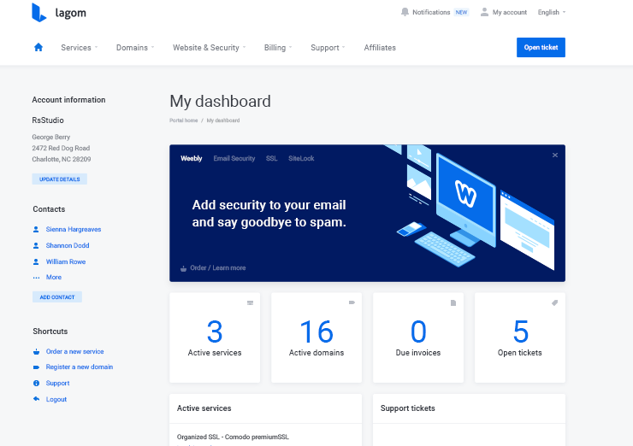633x446 pixels.
Task: Click tag icon beside Register a new domain
Action: point(36,367)
